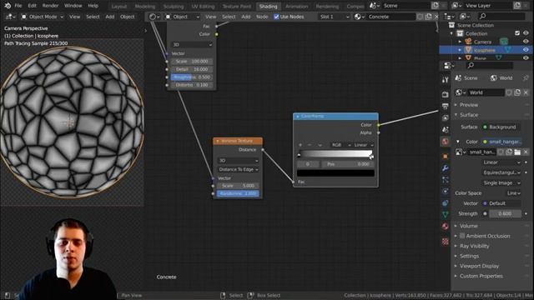Open the Object Constraints tab icon
The image size is (534, 300).
[445, 203]
